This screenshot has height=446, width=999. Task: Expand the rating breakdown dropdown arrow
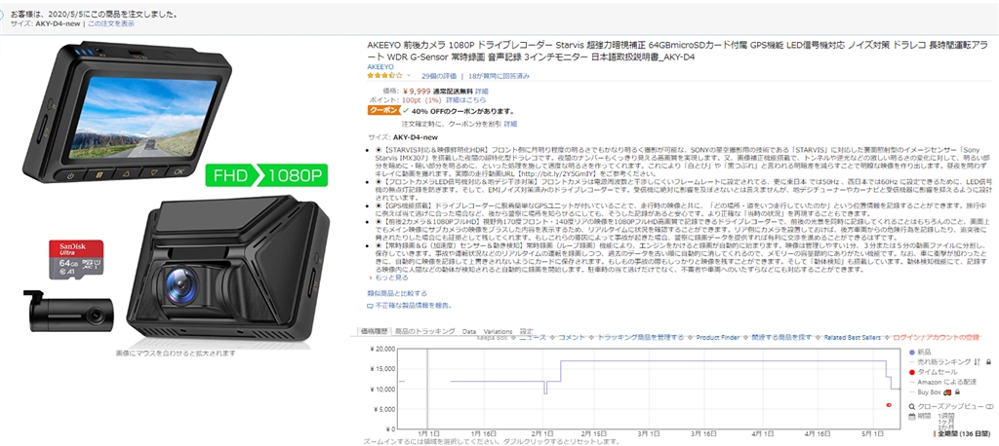tap(409, 76)
